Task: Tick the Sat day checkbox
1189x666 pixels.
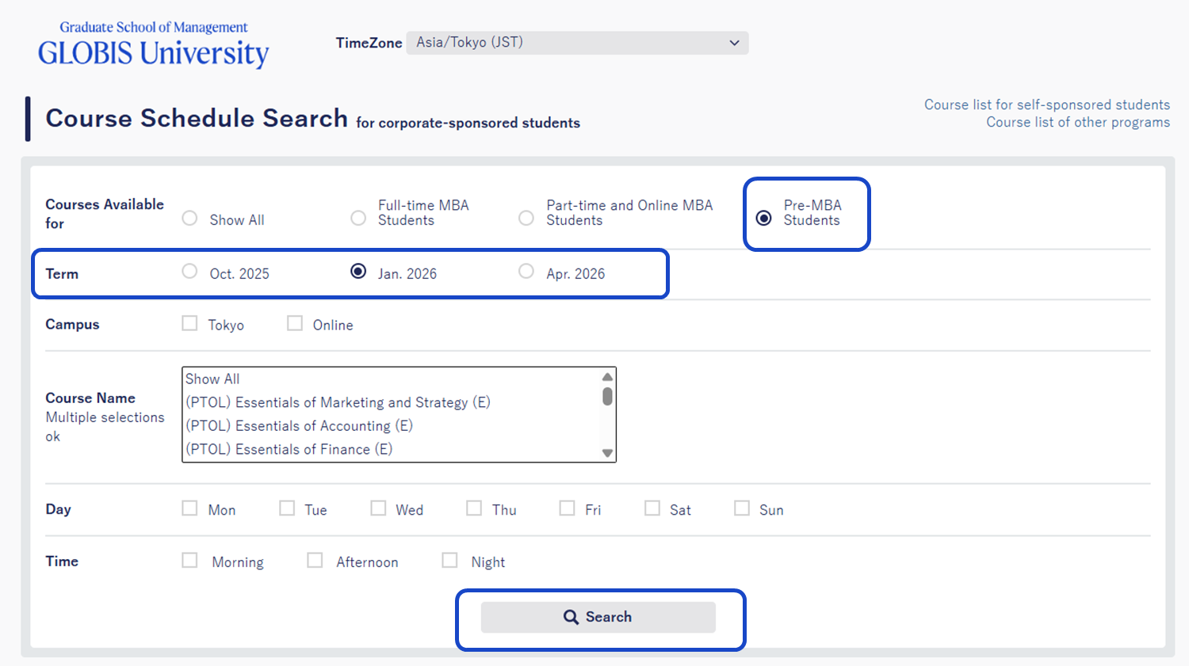Action: pos(652,508)
